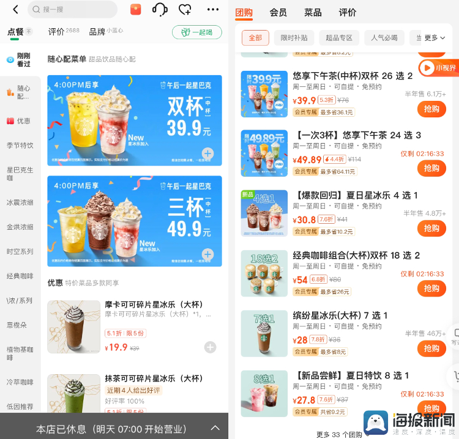Play the 小视界 video button

click(439, 68)
